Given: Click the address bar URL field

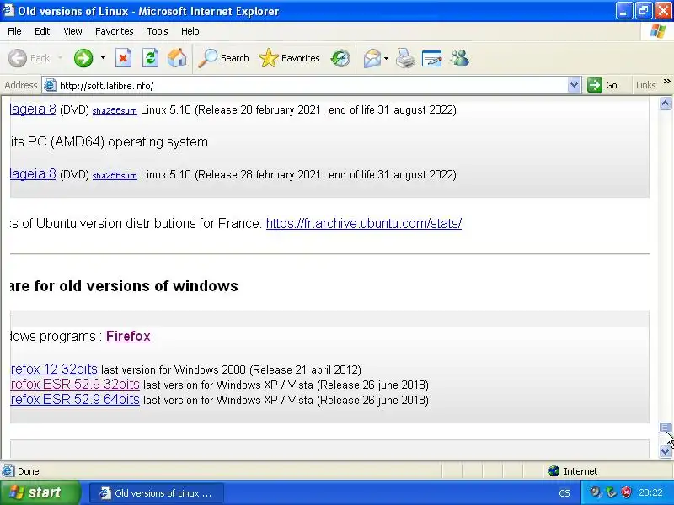Looking at the screenshot, I should [312, 86].
